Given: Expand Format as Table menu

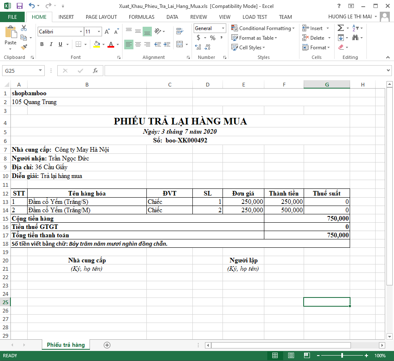Looking at the screenshot, I should click(254, 38).
